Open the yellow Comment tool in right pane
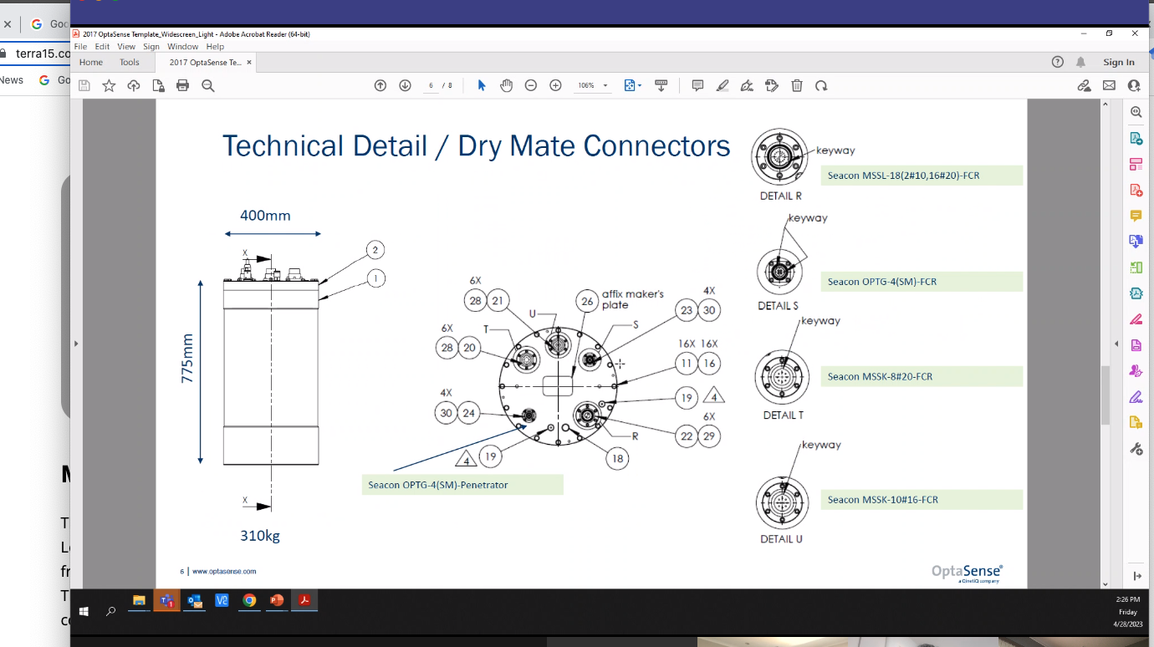The width and height of the screenshot is (1154, 647). pos(1136,216)
